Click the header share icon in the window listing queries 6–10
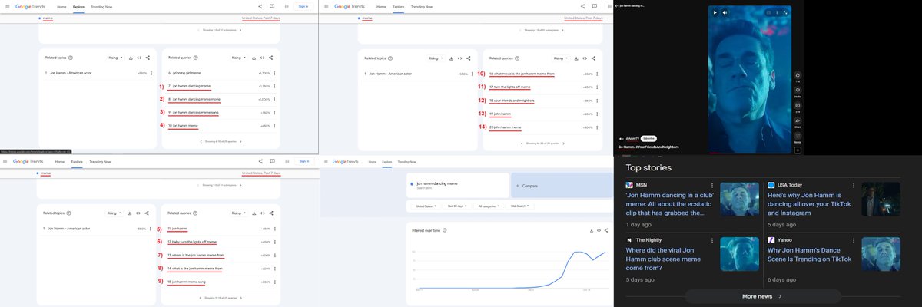The image size is (922, 307). point(260,6)
